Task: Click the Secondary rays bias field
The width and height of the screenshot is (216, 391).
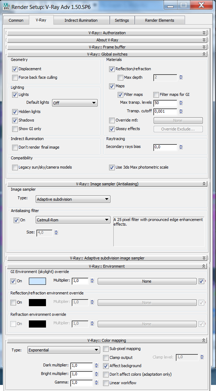Action: coord(165,147)
